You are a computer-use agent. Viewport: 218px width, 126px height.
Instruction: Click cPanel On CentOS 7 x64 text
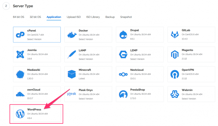(x=35, y=35)
